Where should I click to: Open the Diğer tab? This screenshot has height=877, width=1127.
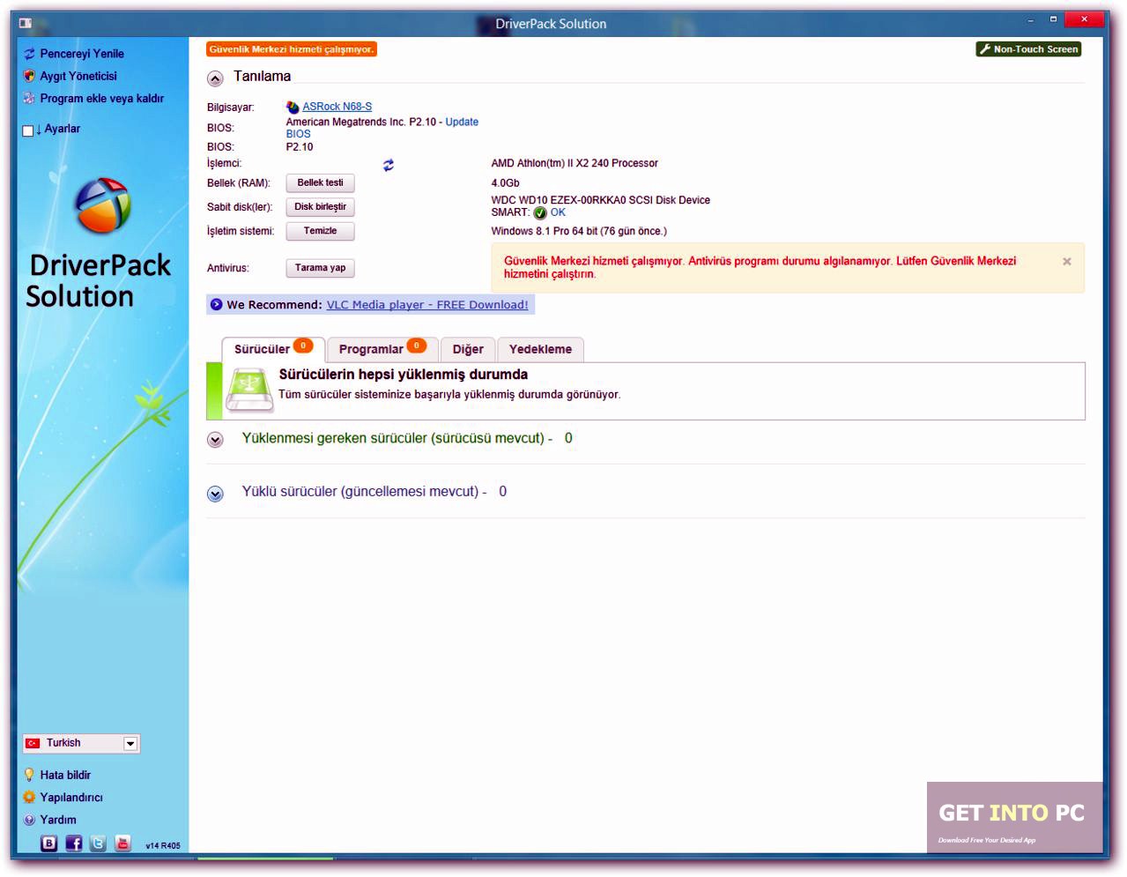click(468, 349)
